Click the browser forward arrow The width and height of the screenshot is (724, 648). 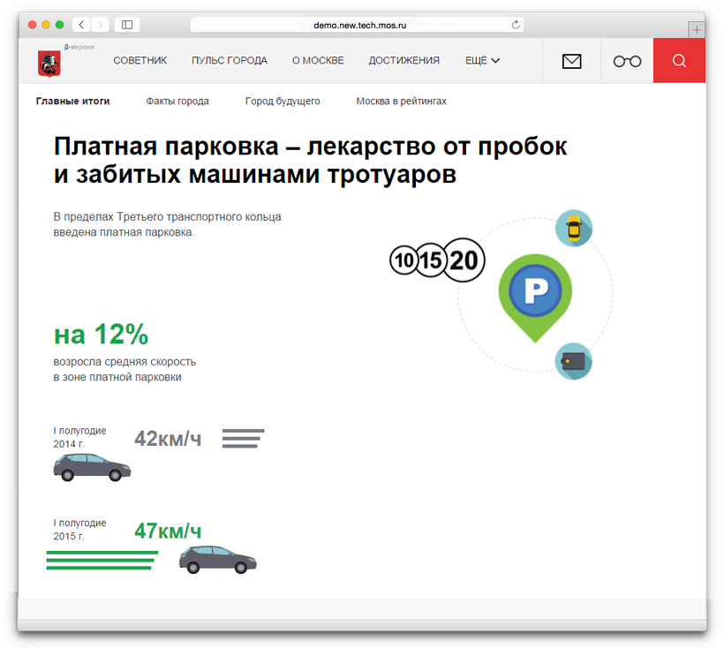tap(100, 25)
